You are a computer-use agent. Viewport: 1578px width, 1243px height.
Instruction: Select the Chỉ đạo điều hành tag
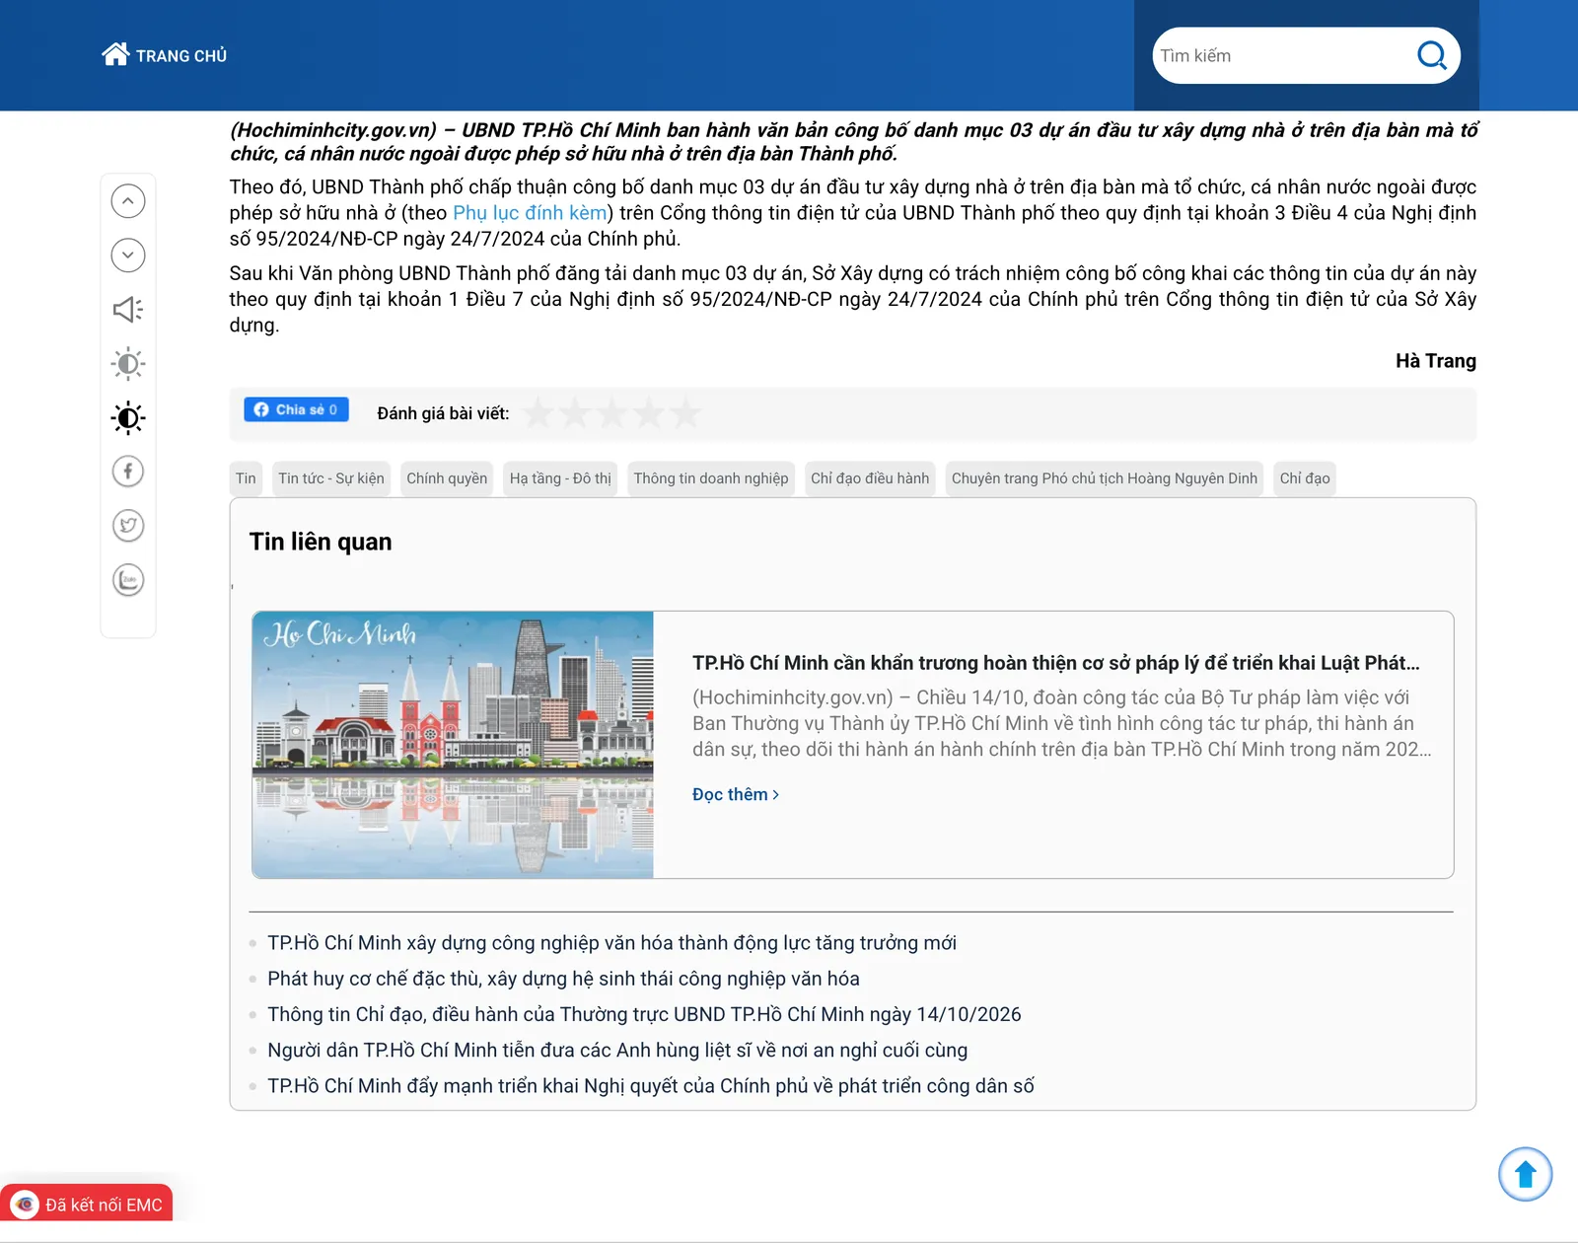tap(870, 478)
